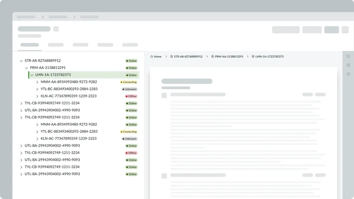Click the Connecting badge on the YTL-BC row
The image size is (354, 199).
(129, 131)
